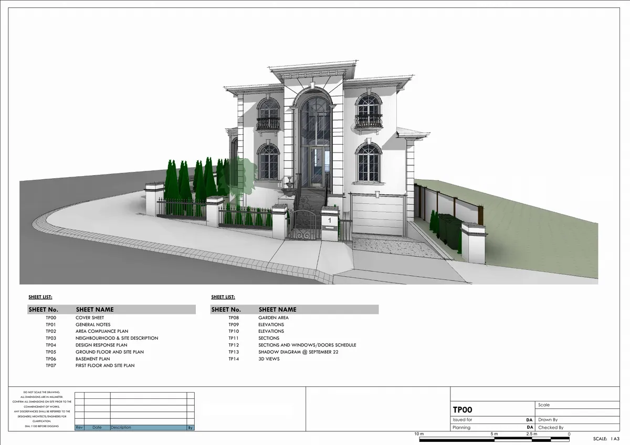Click the 3D VIEWS entry

coord(269,359)
